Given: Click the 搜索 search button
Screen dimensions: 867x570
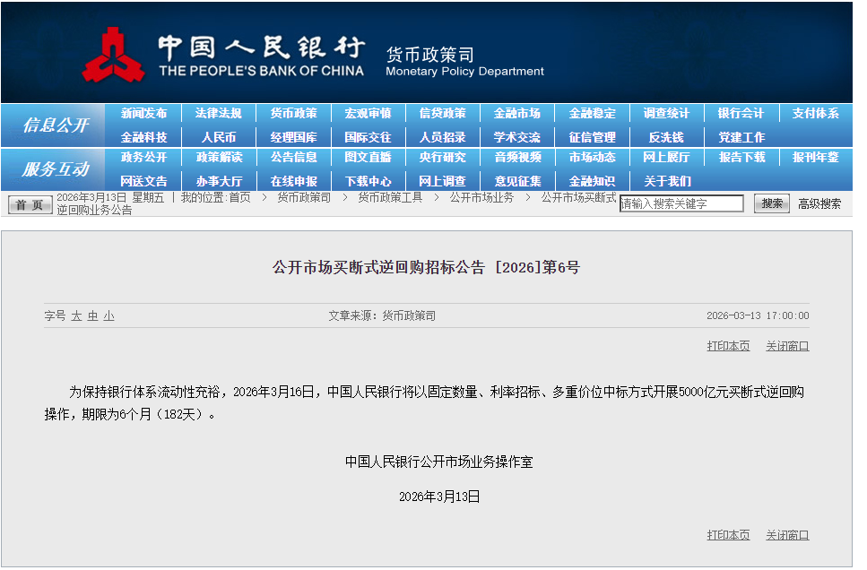Looking at the screenshot, I should (771, 203).
